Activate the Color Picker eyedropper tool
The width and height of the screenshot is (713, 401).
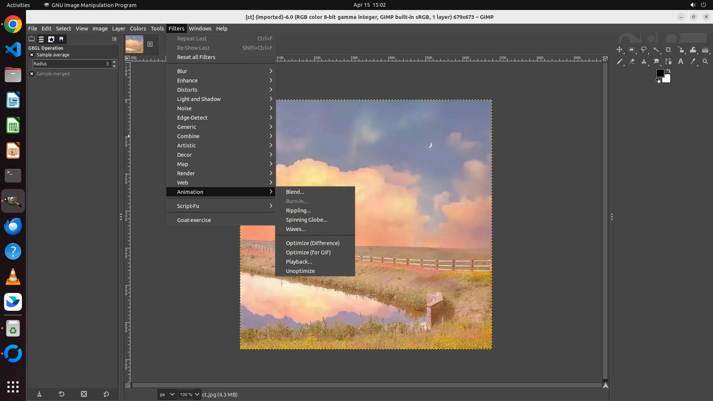click(x=693, y=62)
